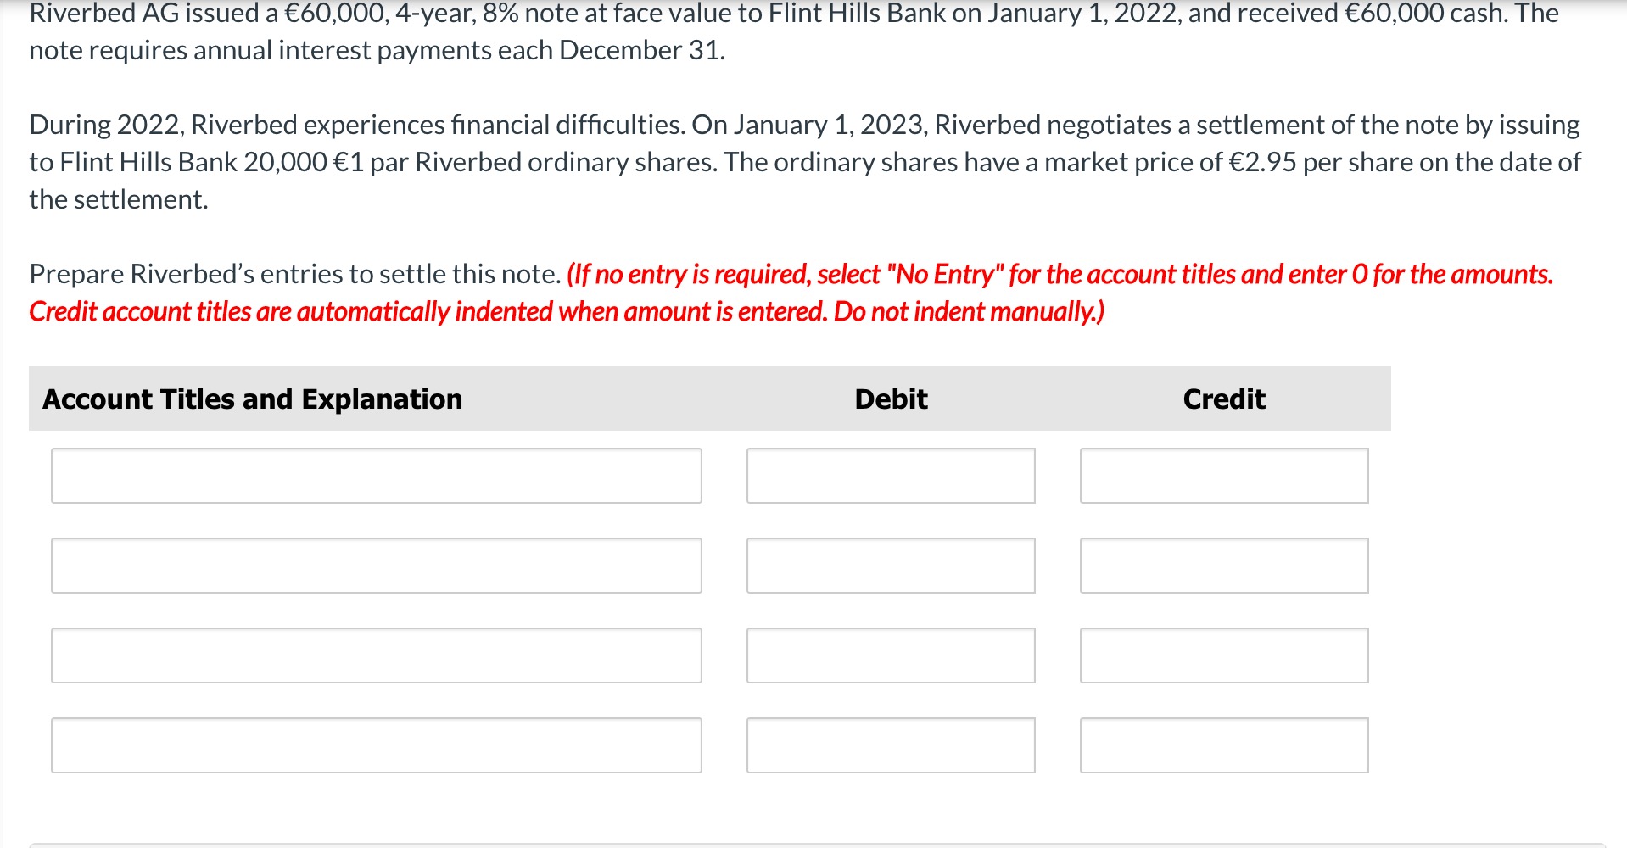The image size is (1627, 848).
Task: Click the second row Credit amount field
Action: point(1224,566)
